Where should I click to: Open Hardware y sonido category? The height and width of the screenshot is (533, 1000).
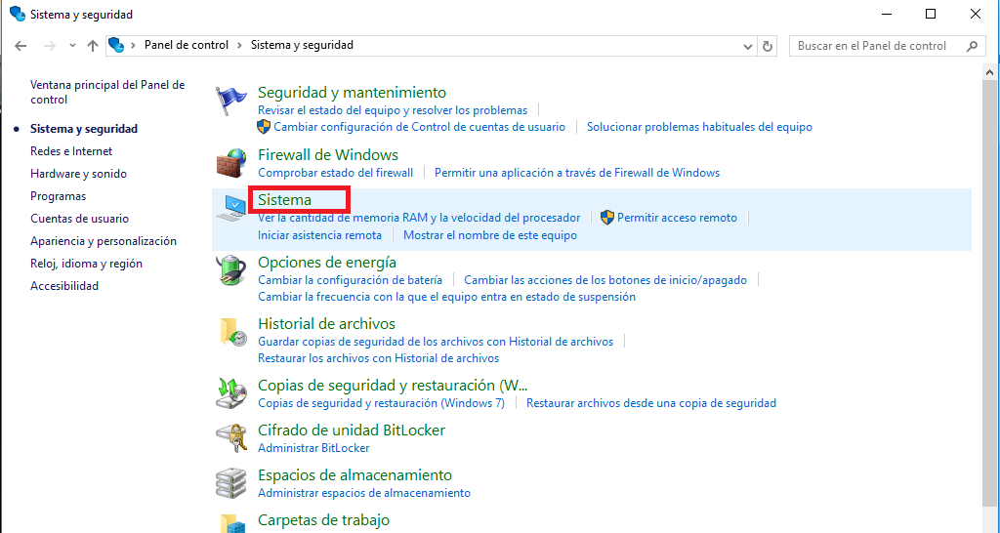[x=78, y=174]
